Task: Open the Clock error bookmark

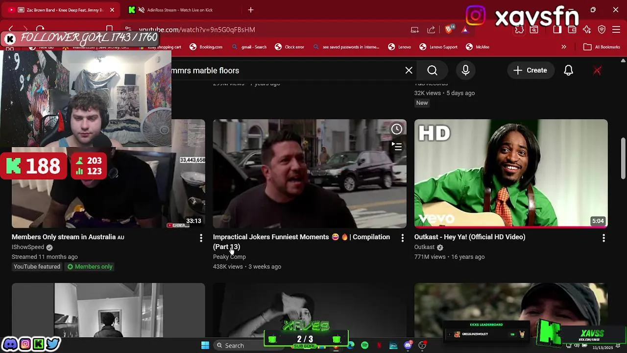Action: click(x=289, y=47)
